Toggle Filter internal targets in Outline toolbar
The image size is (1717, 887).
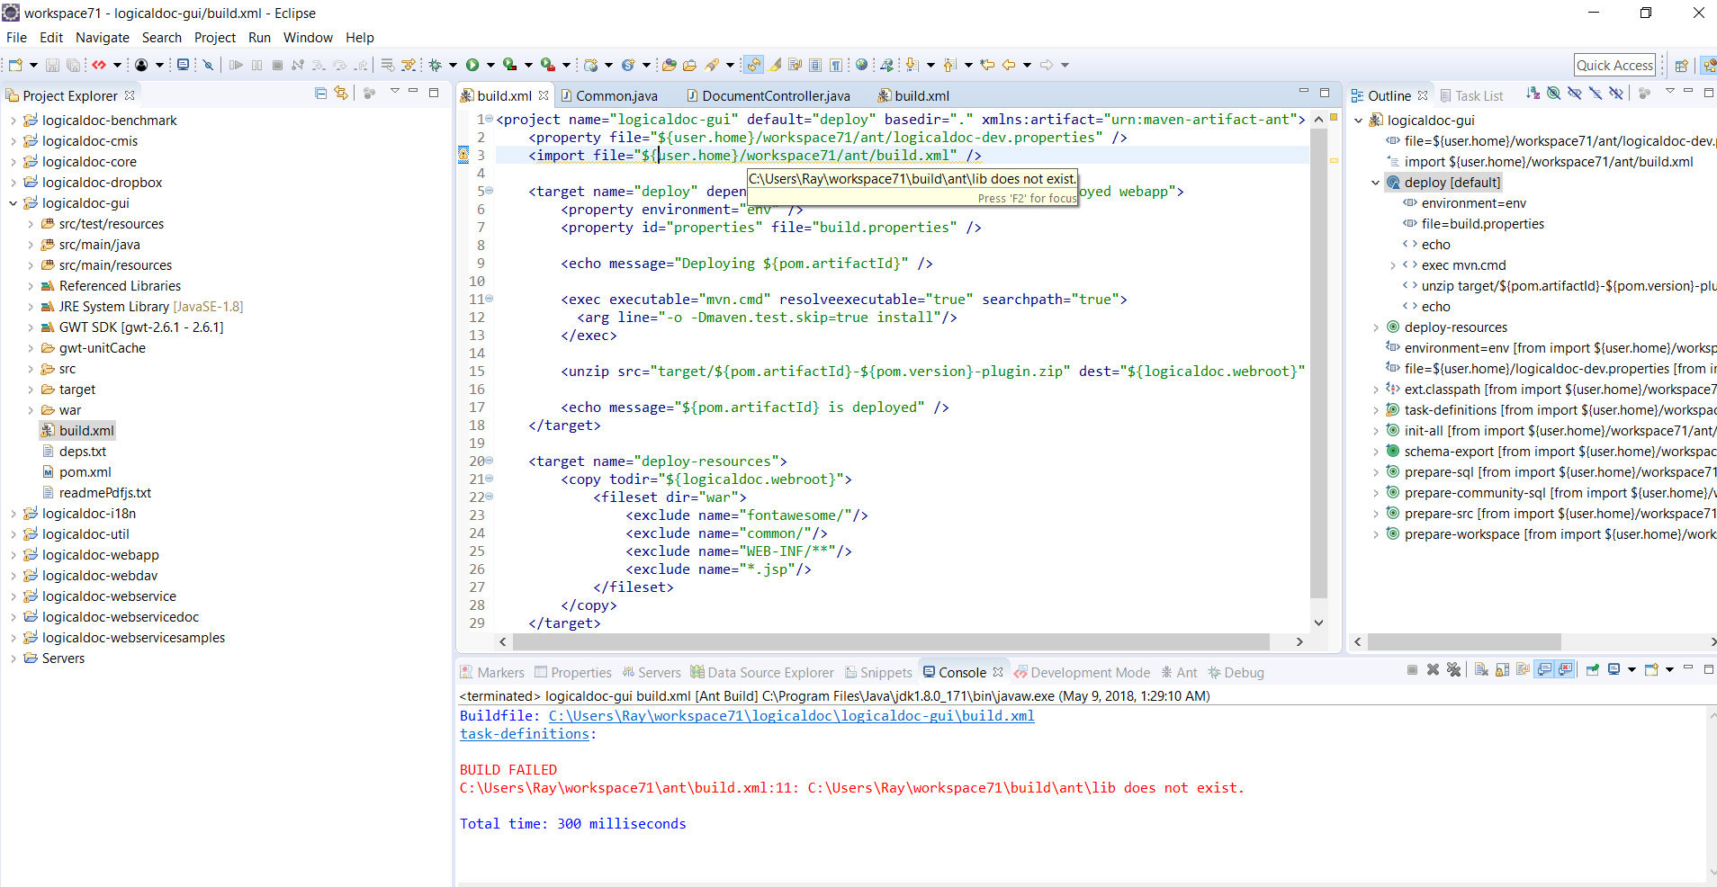[1554, 93]
